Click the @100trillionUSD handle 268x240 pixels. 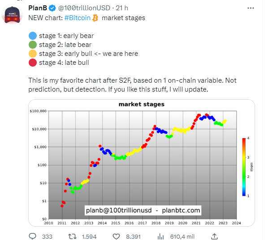tap(84, 8)
